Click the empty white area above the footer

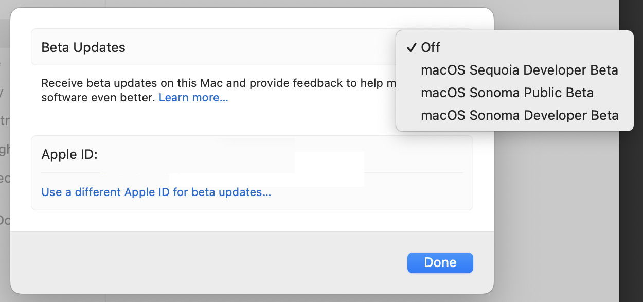(x=252, y=220)
